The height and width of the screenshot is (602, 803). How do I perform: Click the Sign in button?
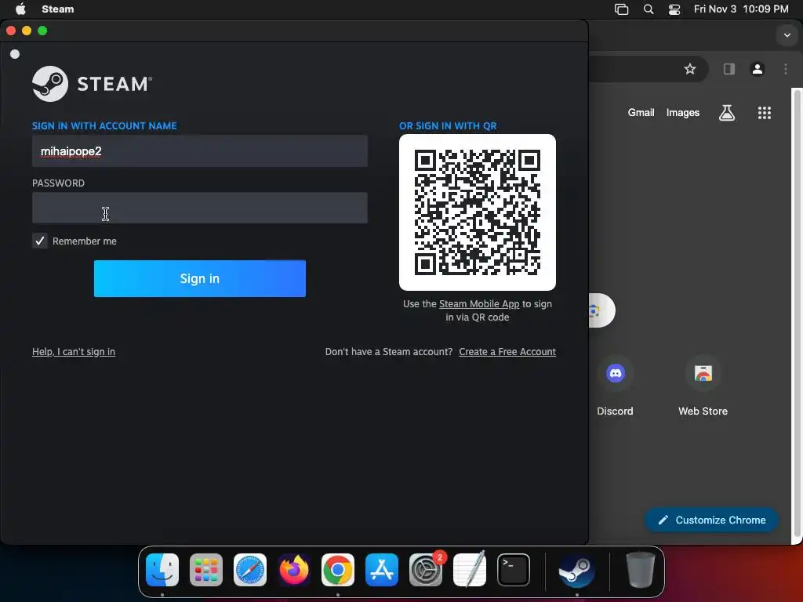click(200, 278)
